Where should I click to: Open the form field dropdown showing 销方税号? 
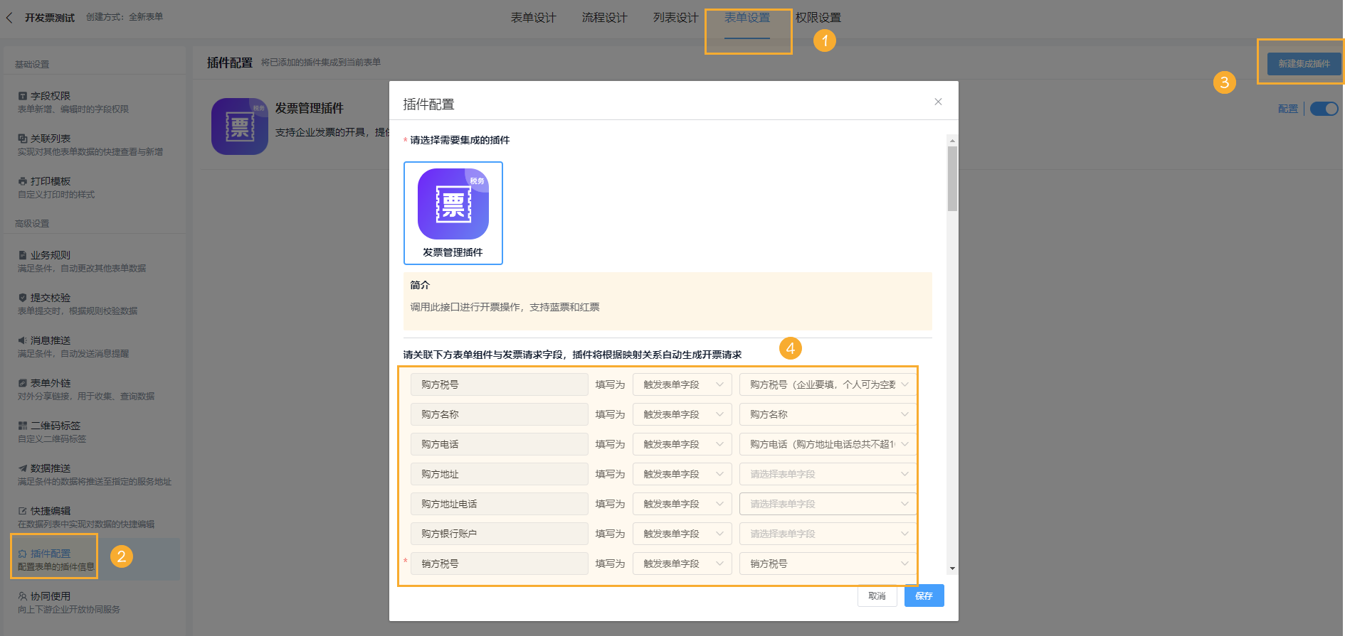[x=828, y=564]
